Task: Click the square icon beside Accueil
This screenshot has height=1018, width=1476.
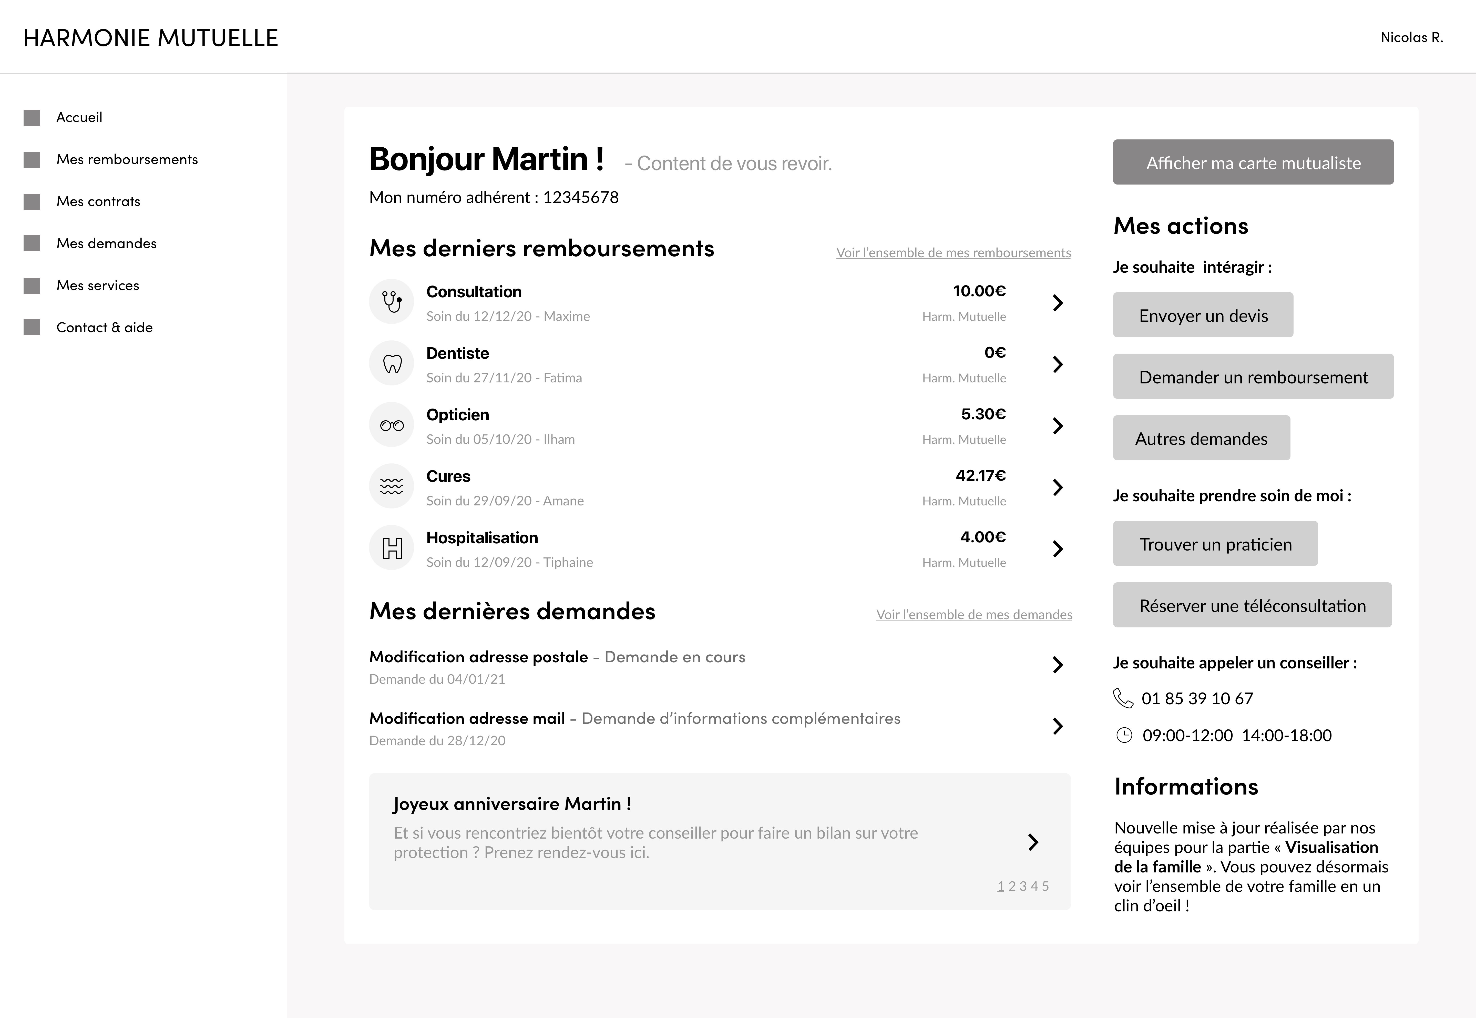Action: 32,118
